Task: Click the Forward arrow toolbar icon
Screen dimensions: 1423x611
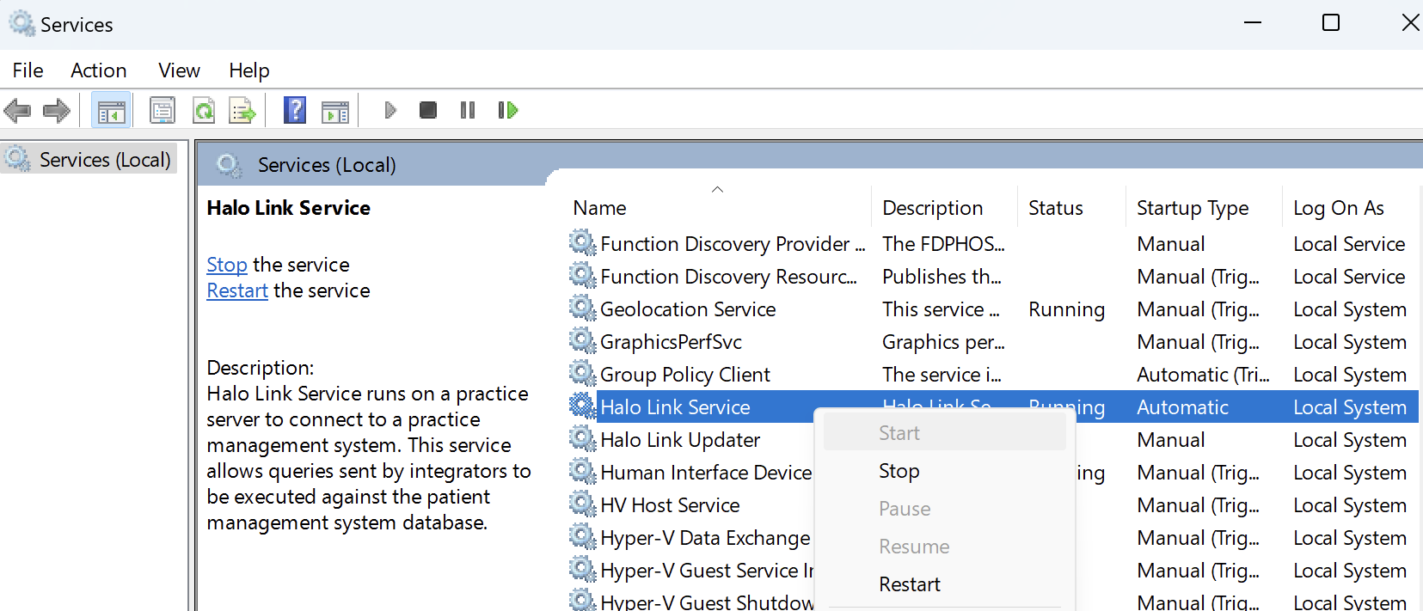Action: [57, 110]
